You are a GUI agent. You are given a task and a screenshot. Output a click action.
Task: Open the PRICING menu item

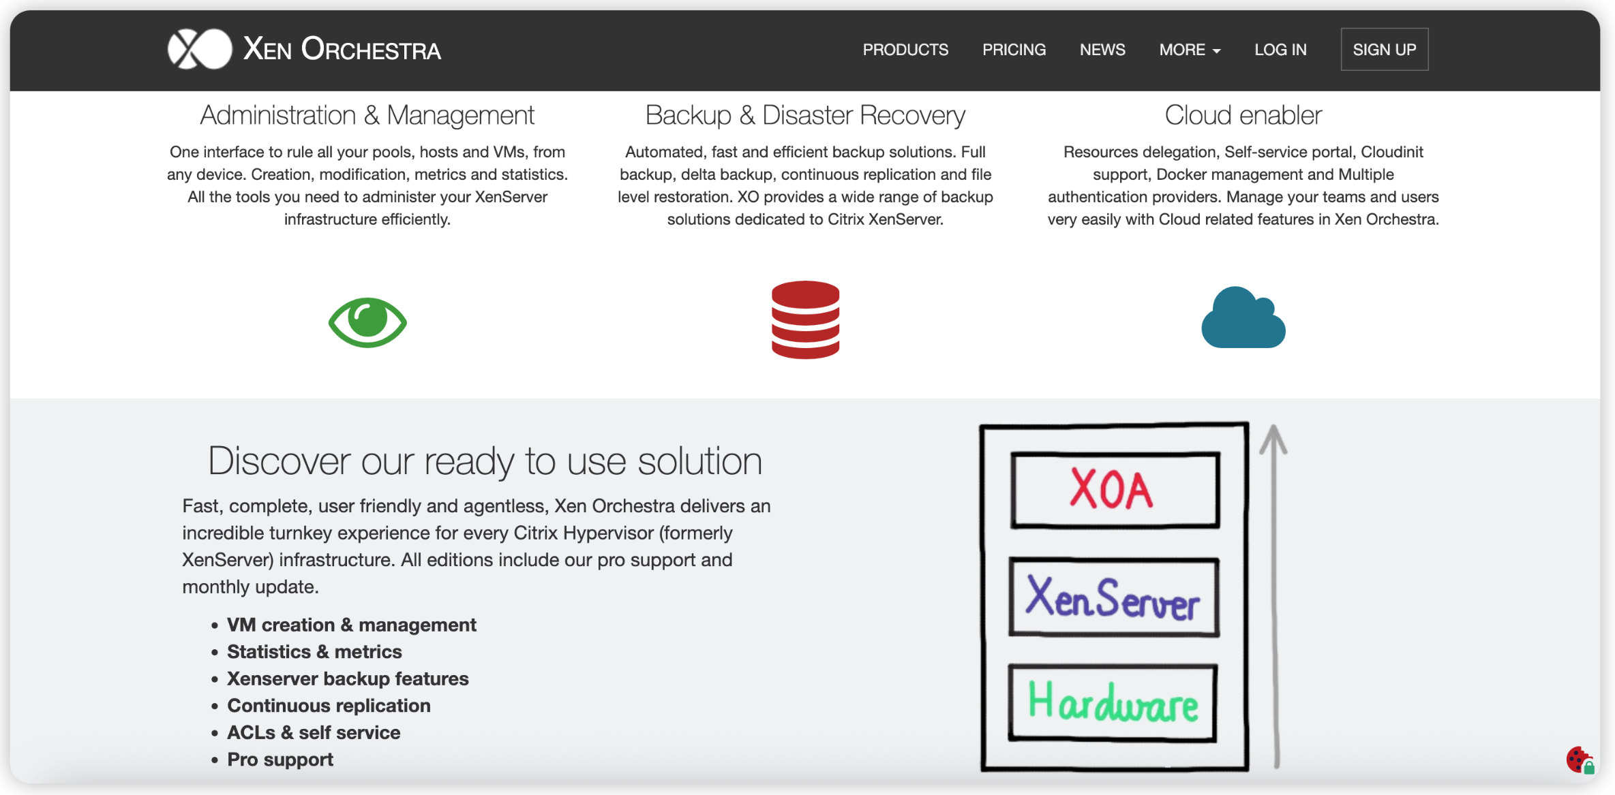(x=1014, y=50)
